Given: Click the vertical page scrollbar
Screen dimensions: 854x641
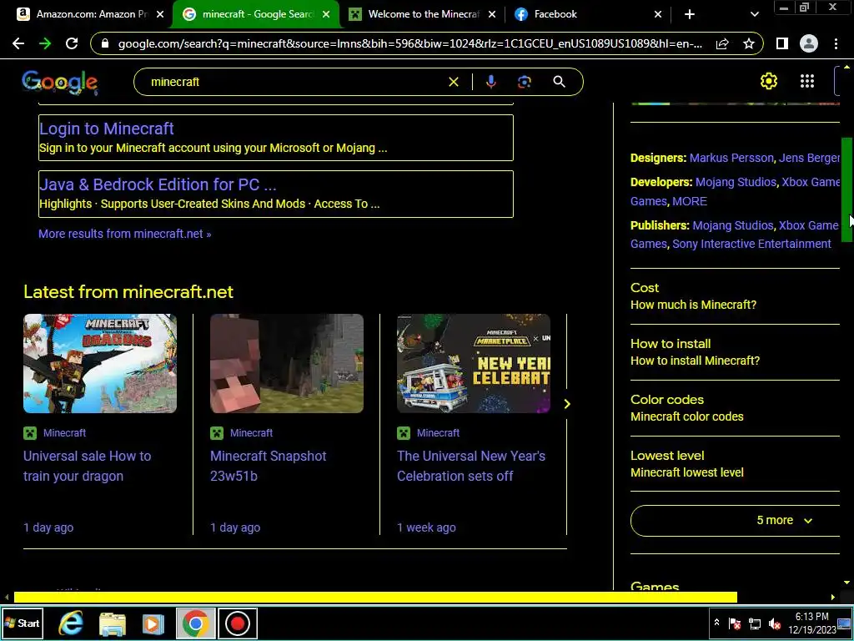Looking at the screenshot, I should 846,189.
